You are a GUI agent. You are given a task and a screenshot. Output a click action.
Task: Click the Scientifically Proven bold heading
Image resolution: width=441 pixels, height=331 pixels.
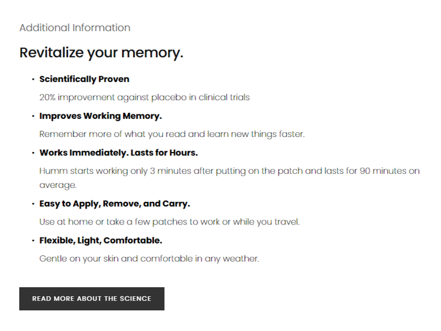[84, 79]
